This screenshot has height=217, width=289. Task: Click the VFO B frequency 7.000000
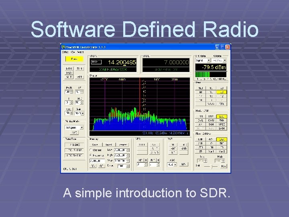tap(176, 62)
